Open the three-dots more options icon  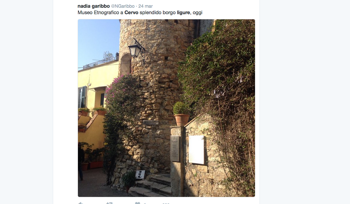[166, 203]
